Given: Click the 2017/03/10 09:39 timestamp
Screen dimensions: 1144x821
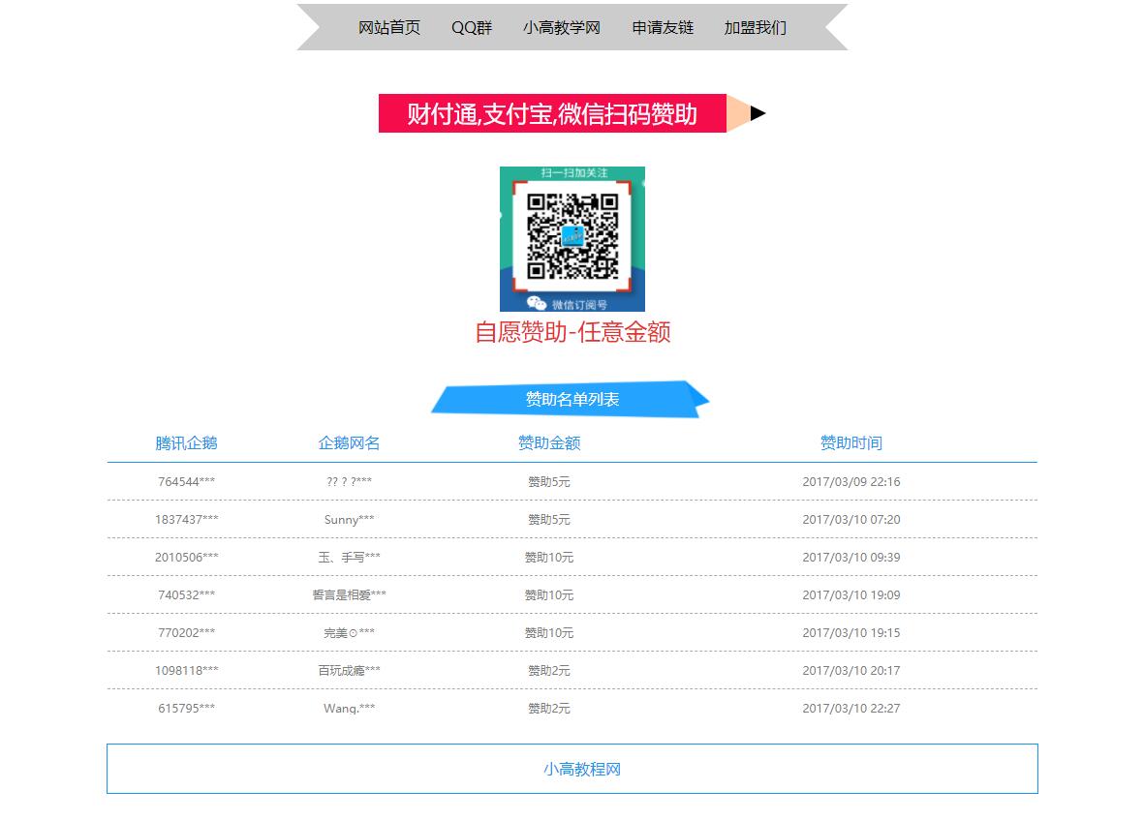Looking at the screenshot, I should [x=850, y=558].
